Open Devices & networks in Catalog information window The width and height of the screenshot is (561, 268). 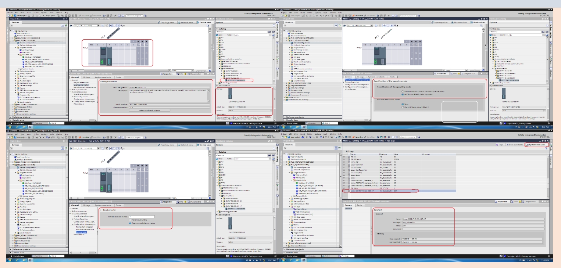click(x=25, y=36)
